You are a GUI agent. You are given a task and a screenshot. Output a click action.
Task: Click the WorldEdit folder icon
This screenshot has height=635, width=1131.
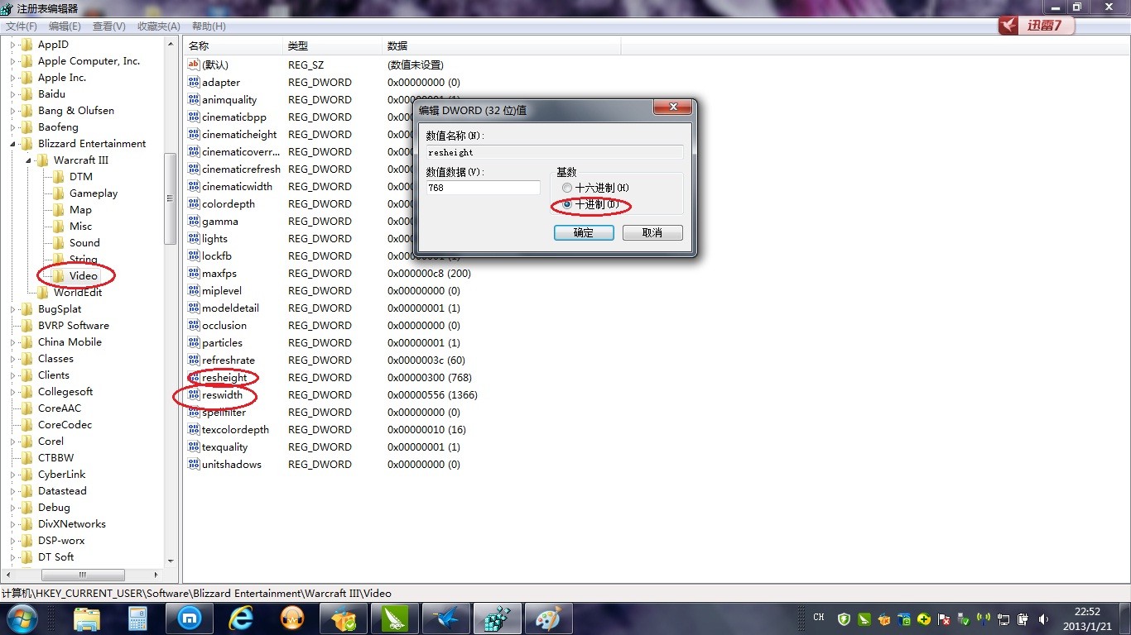click(x=42, y=292)
